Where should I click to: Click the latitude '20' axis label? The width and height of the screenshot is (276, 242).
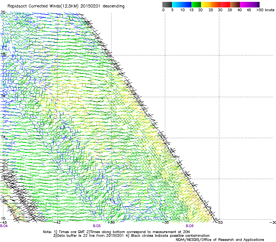pyautogui.click(x=3, y=12)
